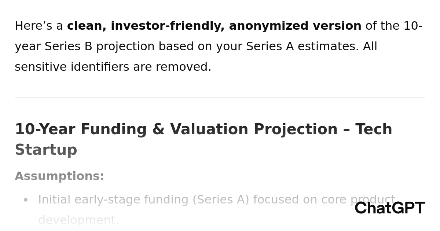Screen dimensions: 440x231
Task: Click the bold word 'investor-friendly,'
Action: click(x=168, y=26)
